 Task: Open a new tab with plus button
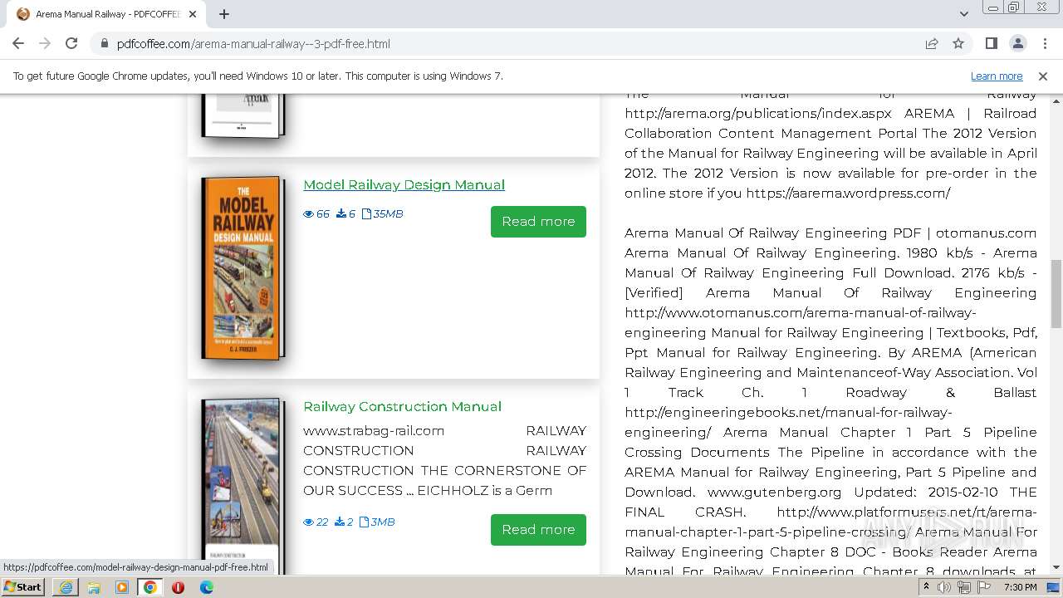(x=224, y=14)
